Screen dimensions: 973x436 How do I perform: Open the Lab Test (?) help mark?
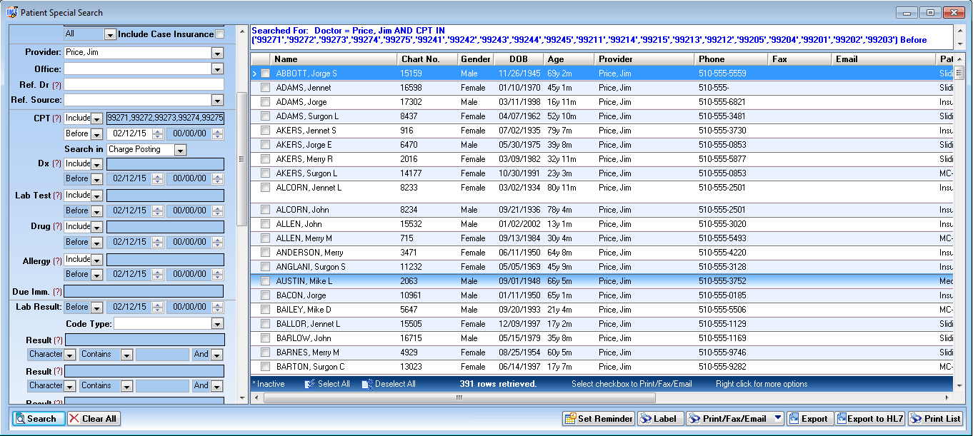pyautogui.click(x=57, y=196)
